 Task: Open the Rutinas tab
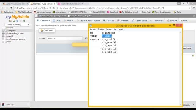pos(172,20)
